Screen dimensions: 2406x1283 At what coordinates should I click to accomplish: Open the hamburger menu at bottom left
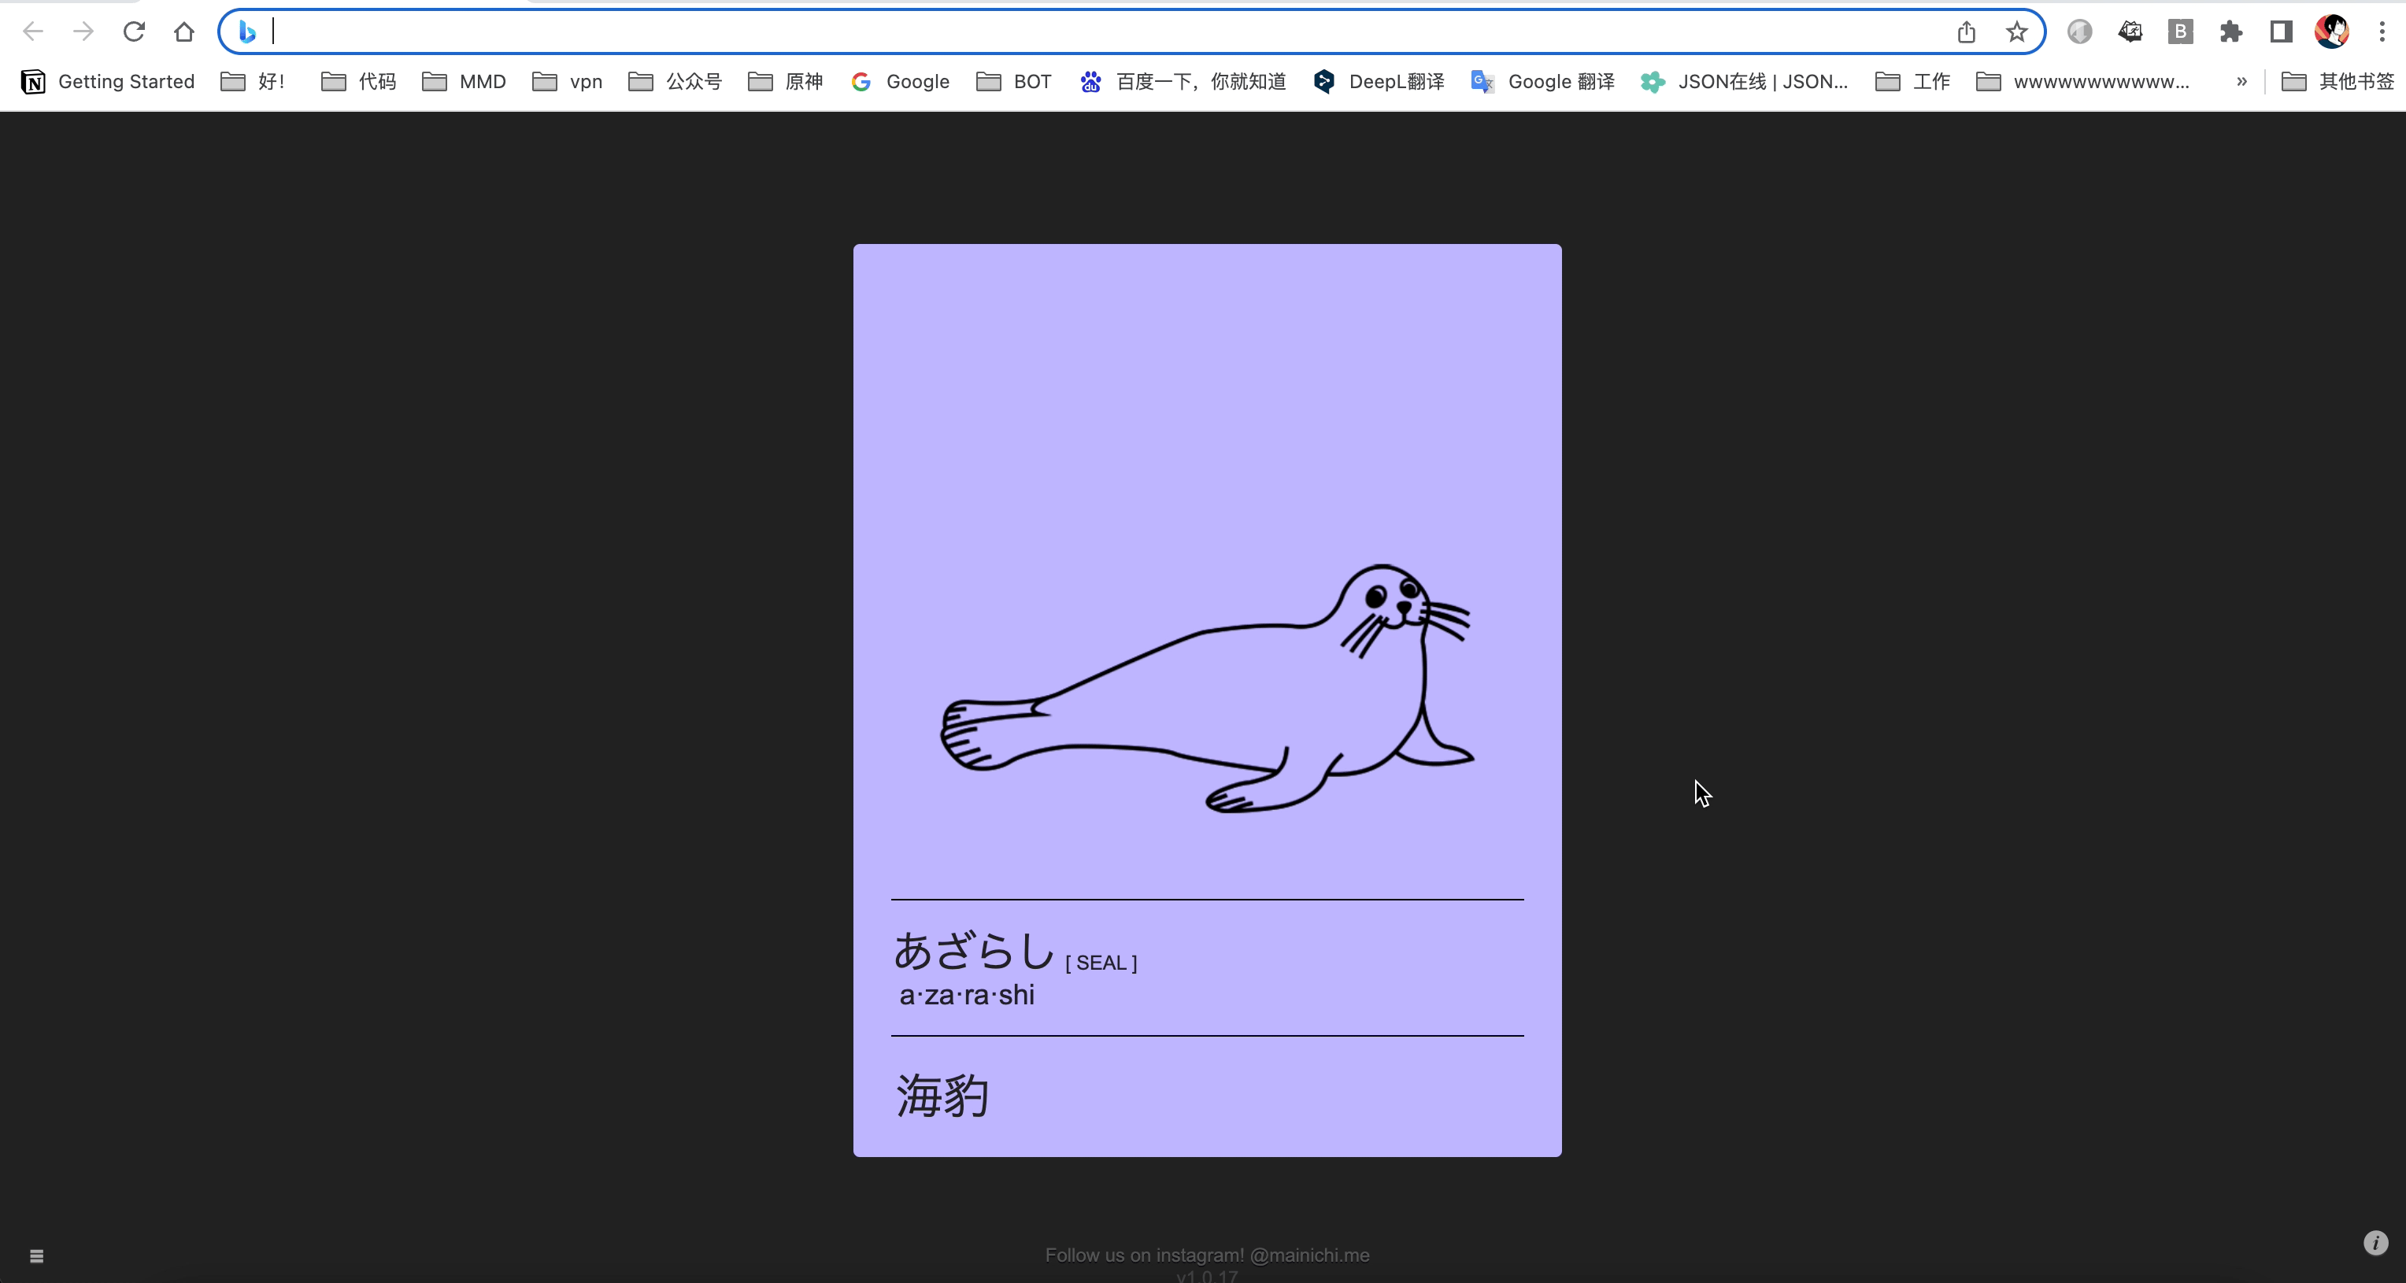point(36,1256)
